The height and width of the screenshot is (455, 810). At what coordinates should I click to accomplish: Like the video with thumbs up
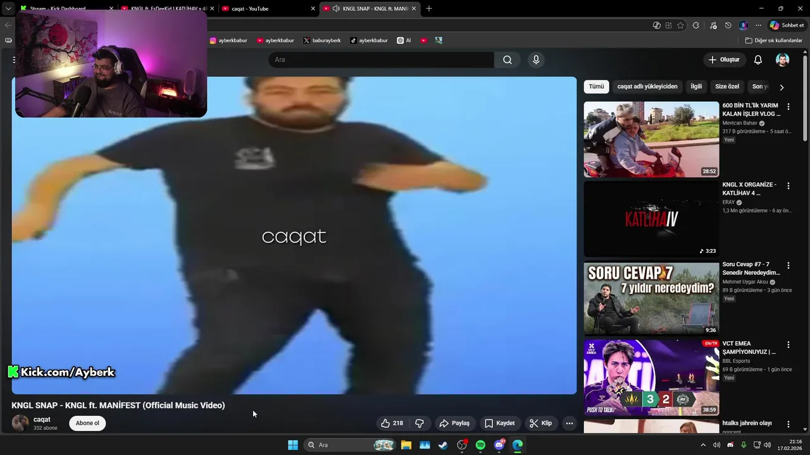392,423
